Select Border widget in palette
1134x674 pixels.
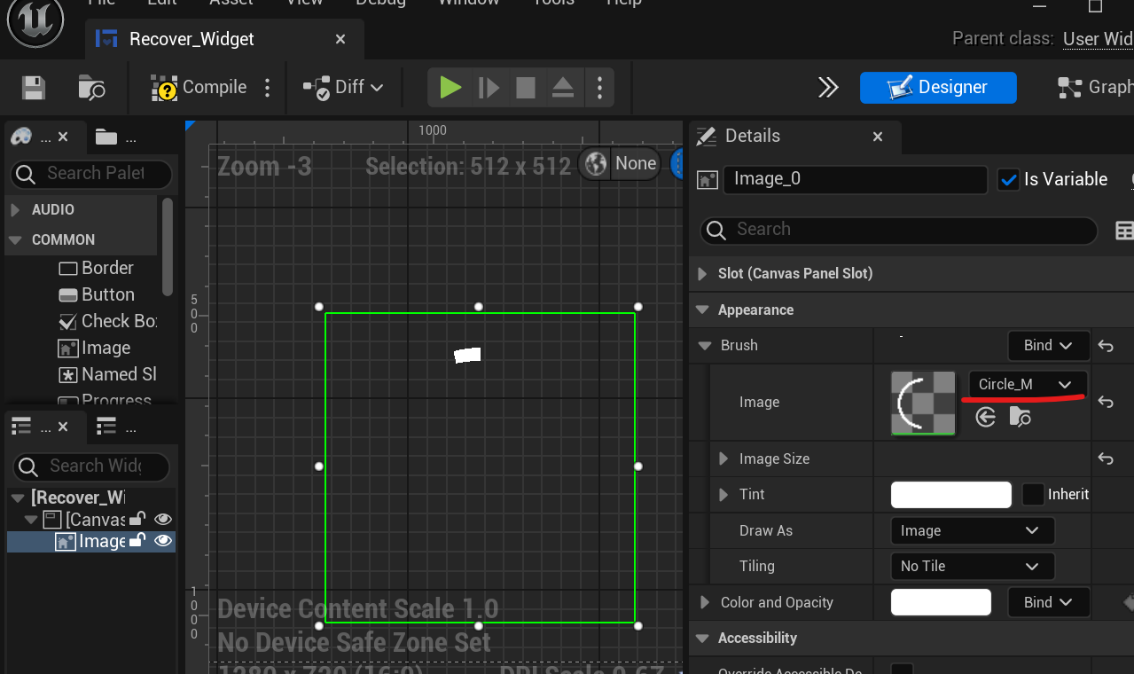(x=97, y=268)
